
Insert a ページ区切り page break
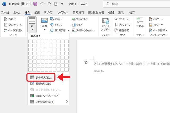[13, 30]
